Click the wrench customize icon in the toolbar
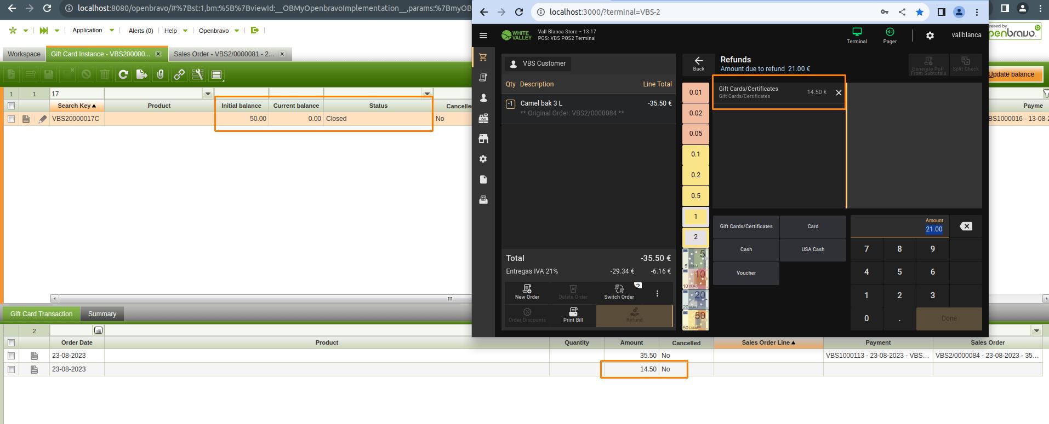This screenshot has height=424, width=1049. tap(198, 74)
